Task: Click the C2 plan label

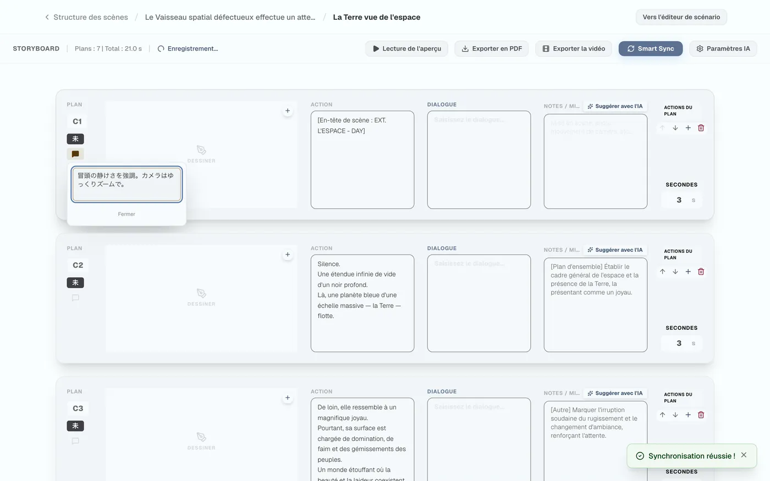Action: pyautogui.click(x=78, y=265)
